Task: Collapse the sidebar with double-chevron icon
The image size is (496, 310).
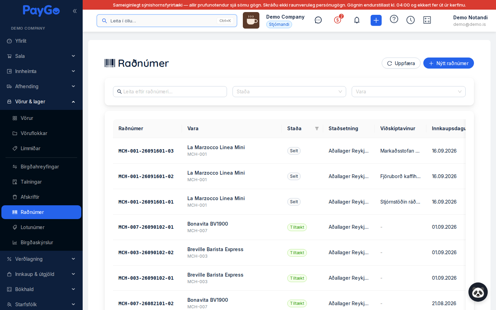Action: (x=75, y=11)
